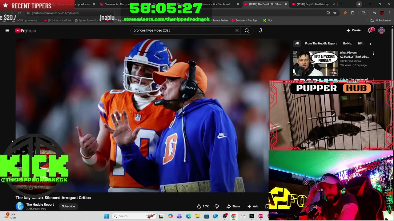The image size is (394, 221).
Task: Open Microsoft Teams on taskbar
Action: point(179,216)
